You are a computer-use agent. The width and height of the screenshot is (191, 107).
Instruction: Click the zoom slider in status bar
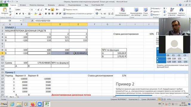pyautogui.click(x=181, y=99)
